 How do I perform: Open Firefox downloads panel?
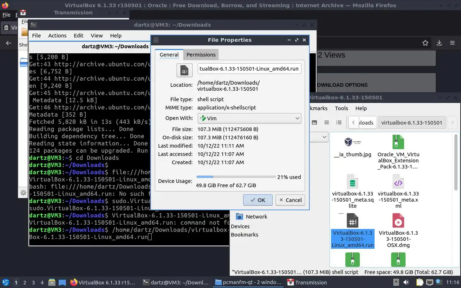click(x=439, y=43)
